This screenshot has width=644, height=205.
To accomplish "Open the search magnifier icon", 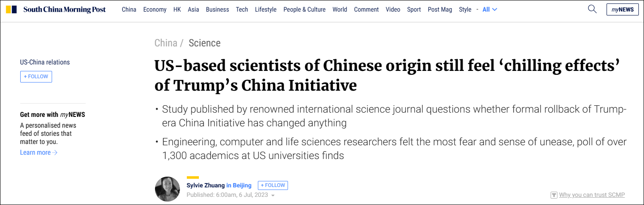I will coord(592,9).
